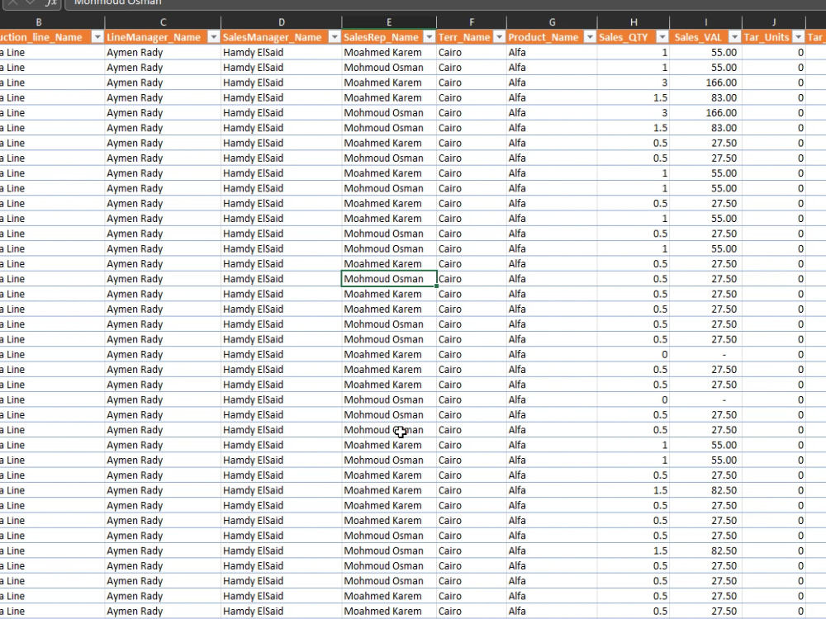Click the Terr_Name header cell text
Viewport: 826px width, 619px height.
[464, 37]
